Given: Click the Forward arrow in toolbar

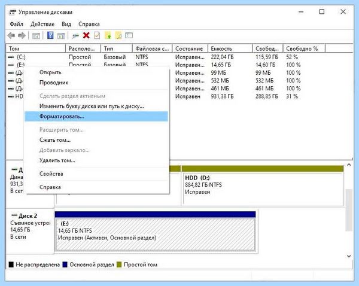Looking at the screenshot, I should [22, 35].
